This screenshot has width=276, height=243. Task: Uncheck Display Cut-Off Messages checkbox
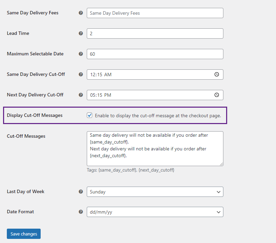click(x=89, y=115)
